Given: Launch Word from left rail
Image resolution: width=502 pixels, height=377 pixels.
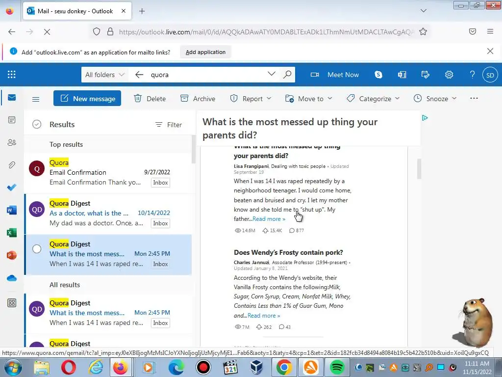Looking at the screenshot, I should pyautogui.click(x=12, y=210).
